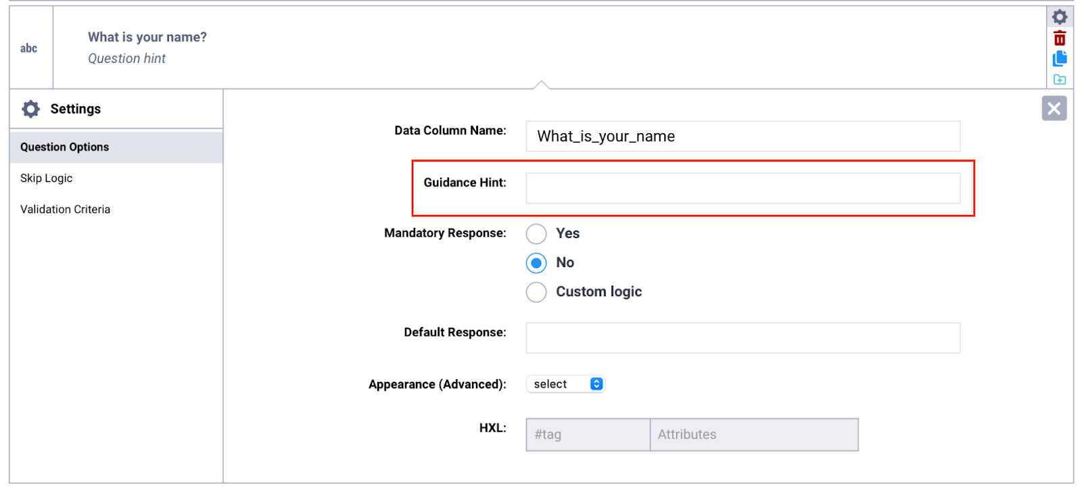Choose Custom logic for Mandatory Response
The width and height of the screenshot is (1082, 488).
536,292
